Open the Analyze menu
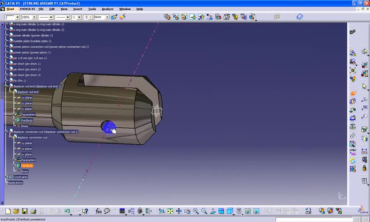This screenshot has width=370, height=222. point(107,9)
